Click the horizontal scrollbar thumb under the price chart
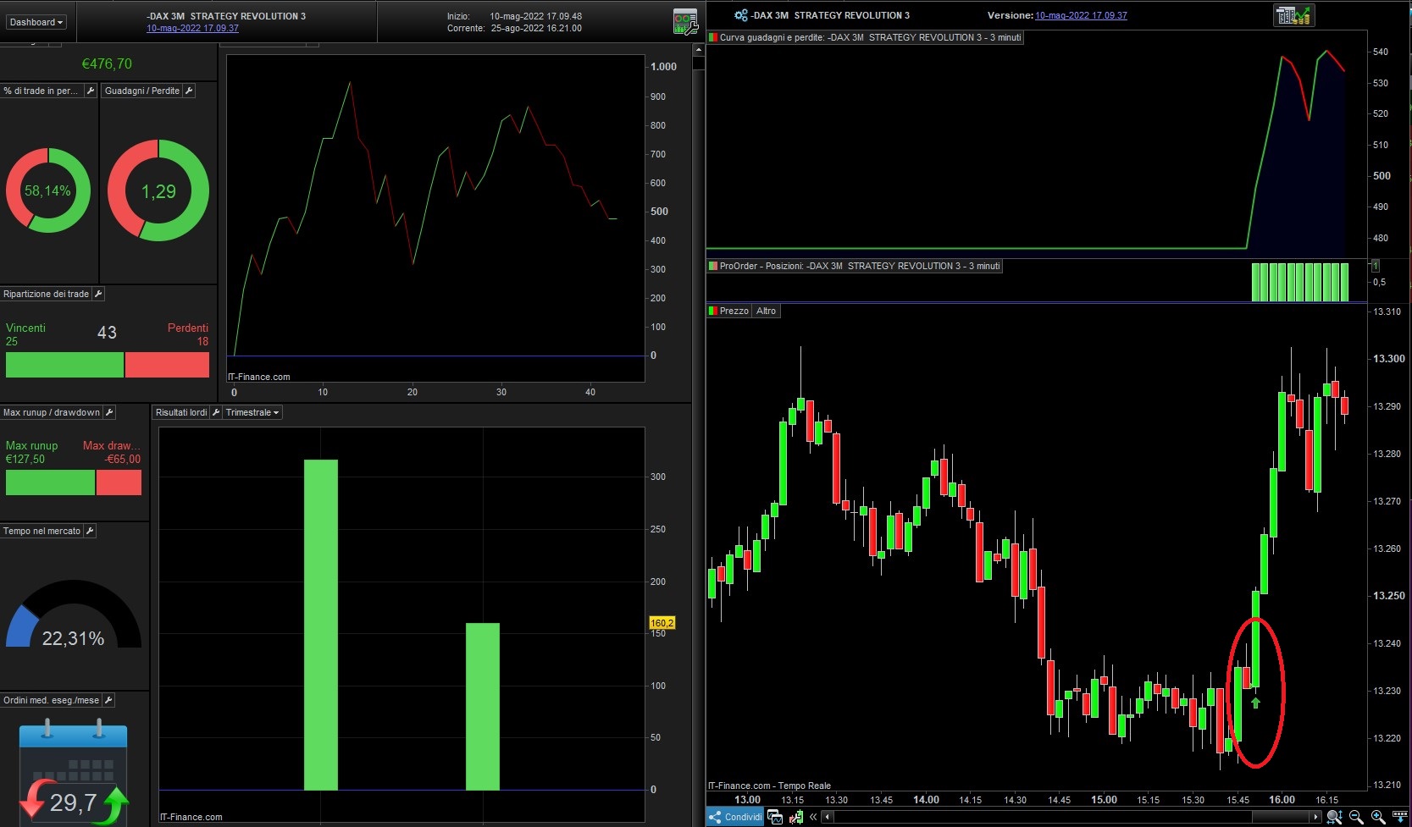The image size is (1412, 827). click(x=1281, y=817)
